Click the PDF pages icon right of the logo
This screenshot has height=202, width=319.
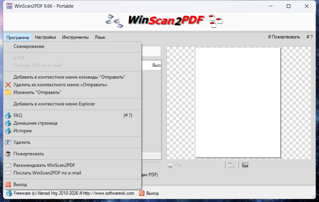click(x=216, y=21)
